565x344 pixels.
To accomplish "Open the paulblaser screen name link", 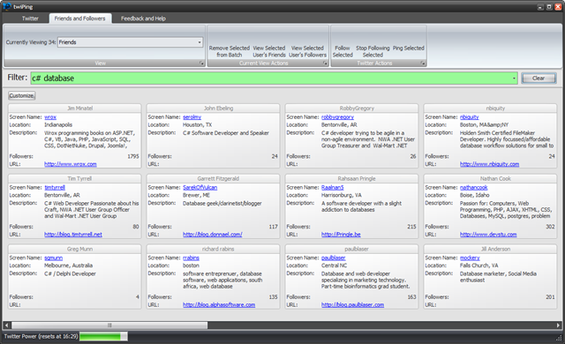I will [x=334, y=258].
